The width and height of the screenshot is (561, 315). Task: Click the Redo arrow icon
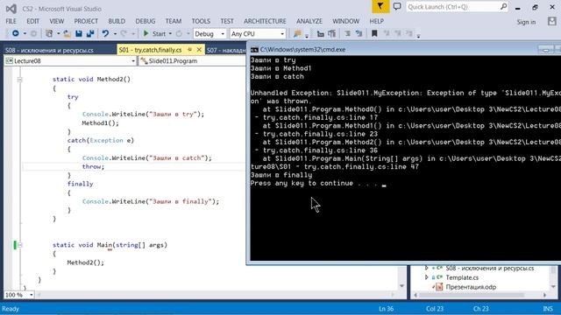pos(124,33)
